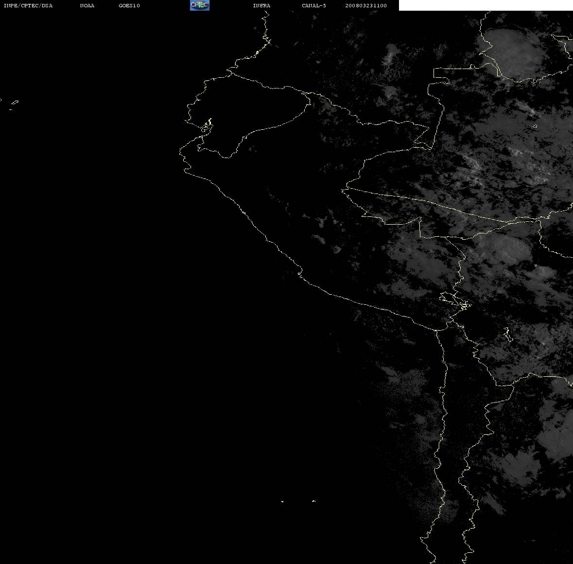Click the island outline in Gulf of Guayaquil
Image resolution: width=573 pixels, height=564 pixels.
[x=207, y=126]
